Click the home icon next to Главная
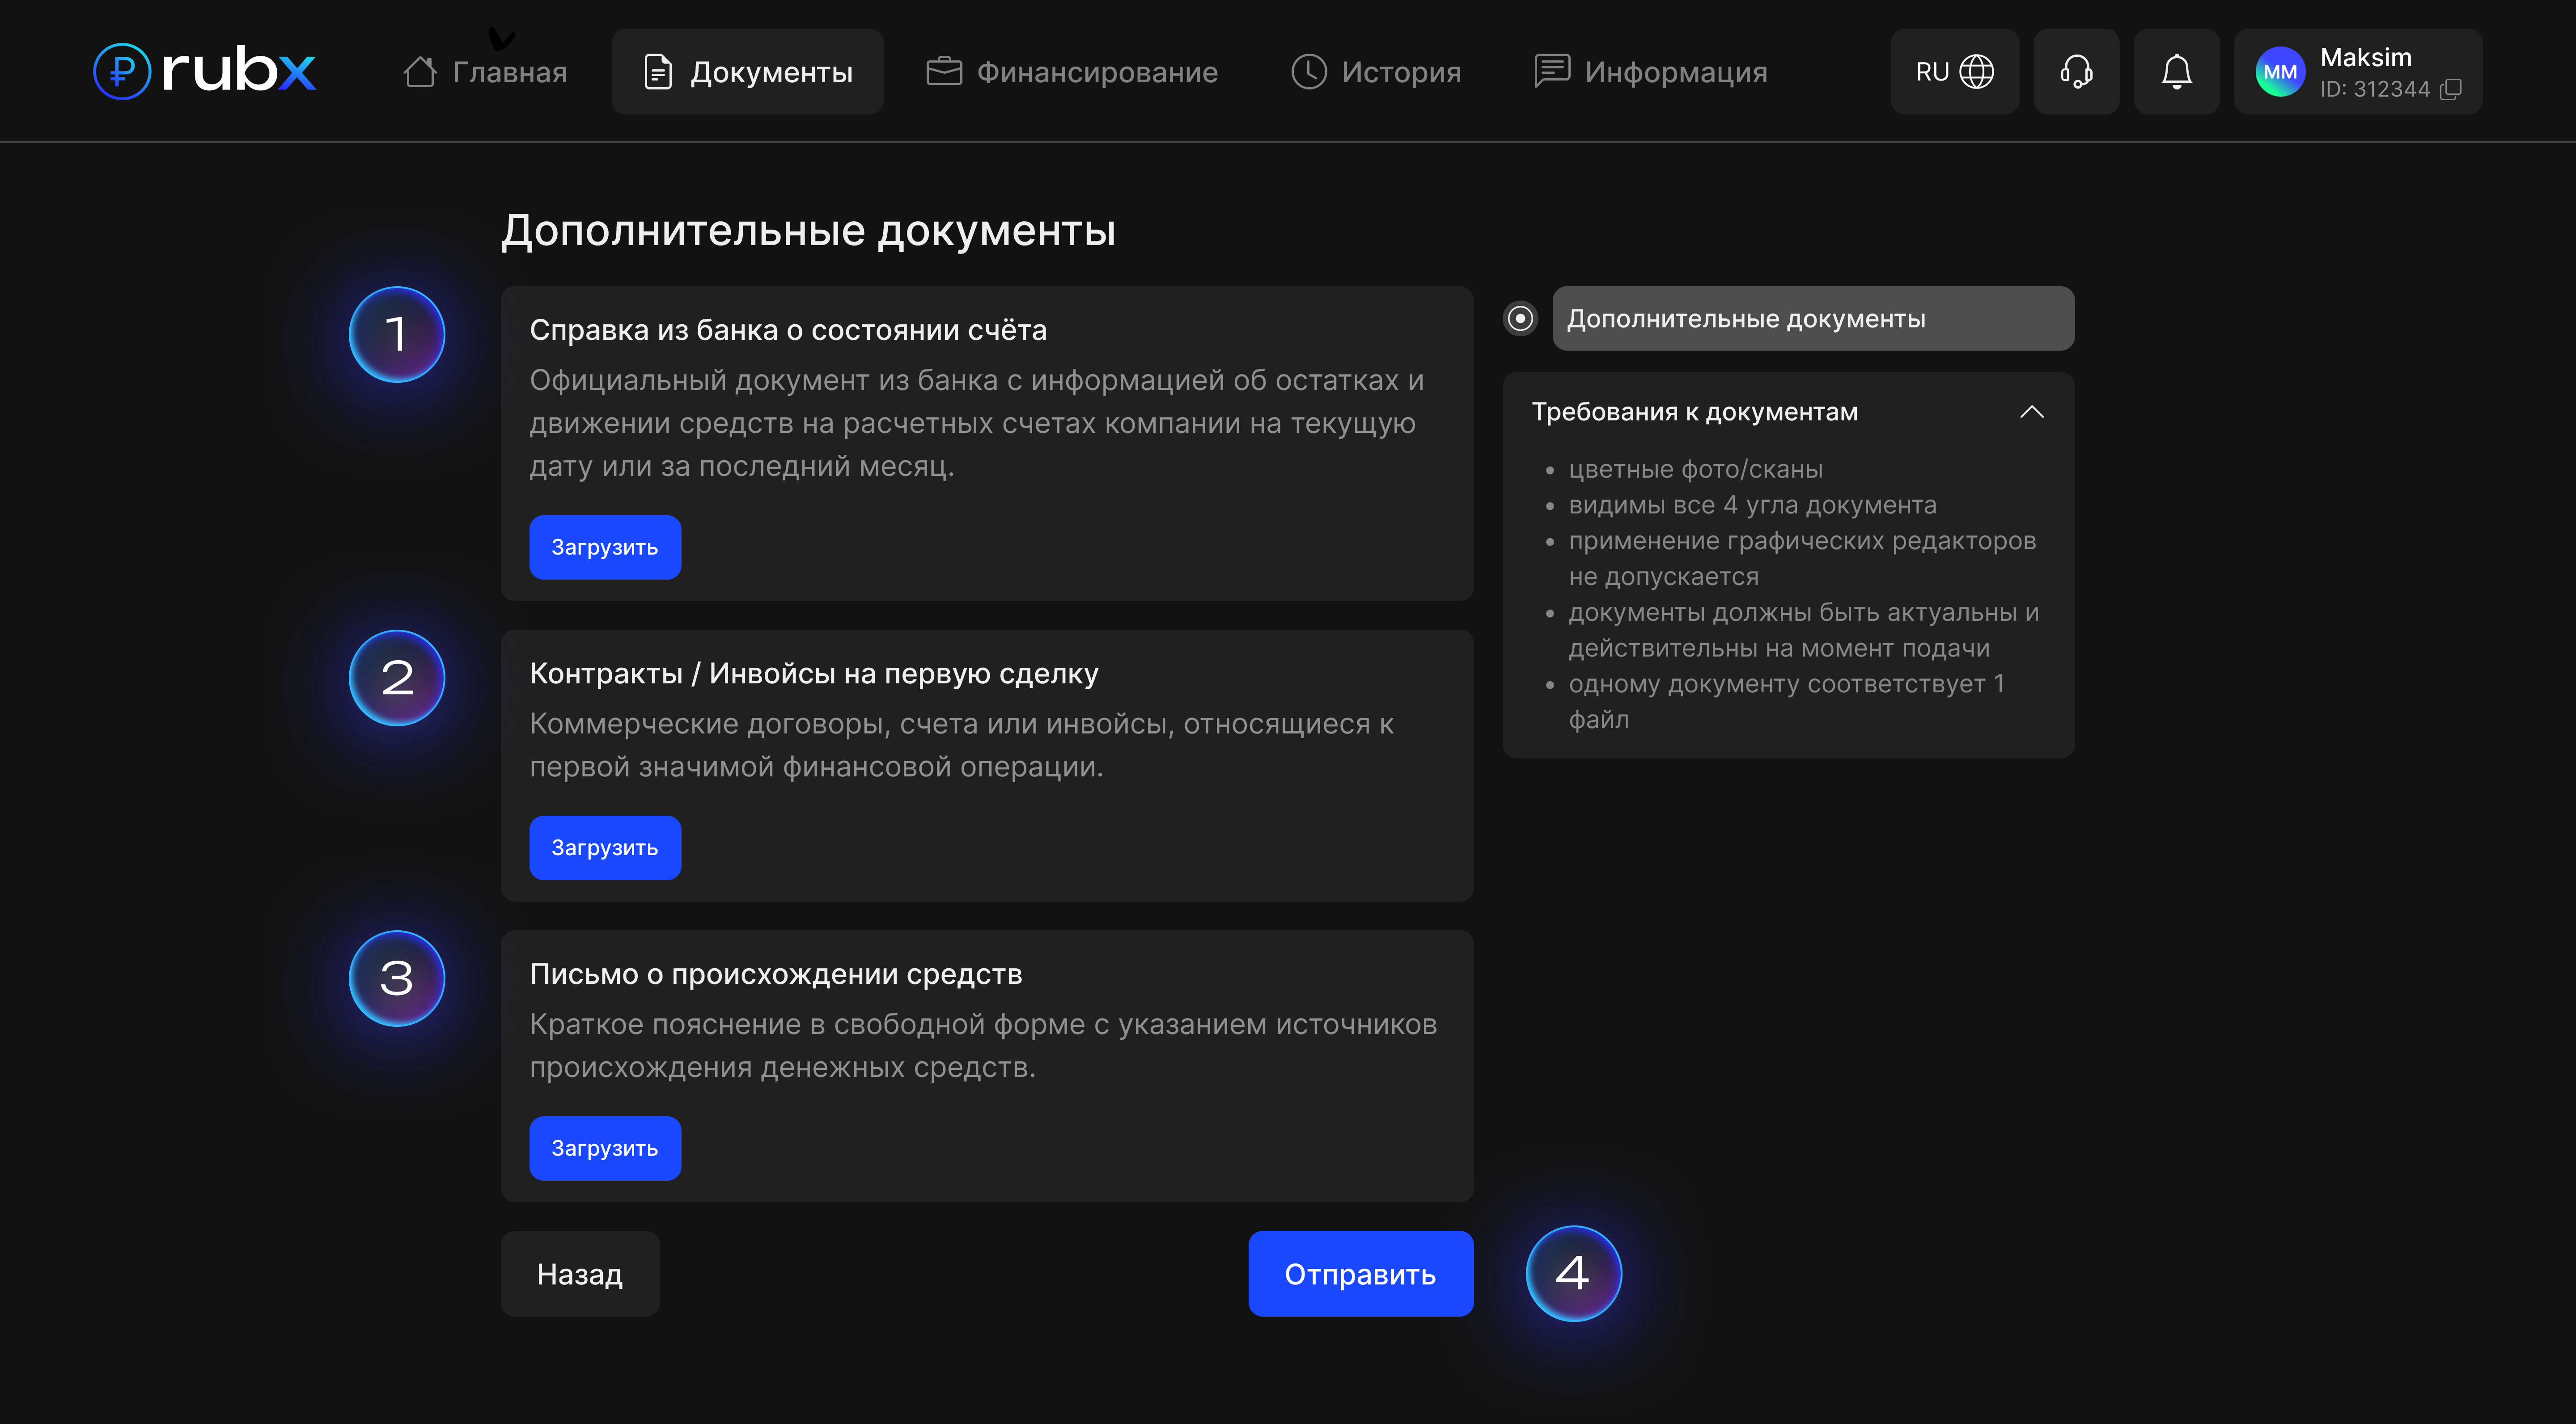This screenshot has height=1424, width=2576. point(420,72)
